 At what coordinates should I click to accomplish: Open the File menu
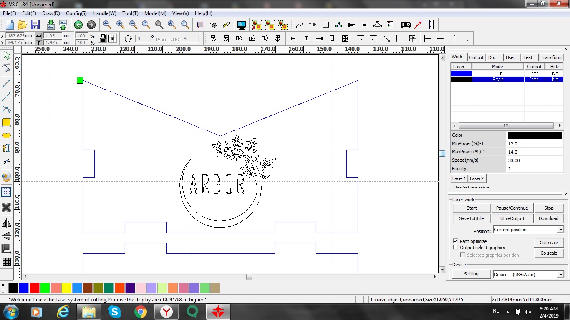pyautogui.click(x=10, y=13)
